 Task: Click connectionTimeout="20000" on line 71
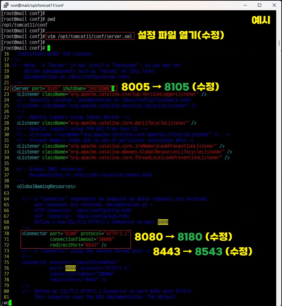[x=82, y=239]
